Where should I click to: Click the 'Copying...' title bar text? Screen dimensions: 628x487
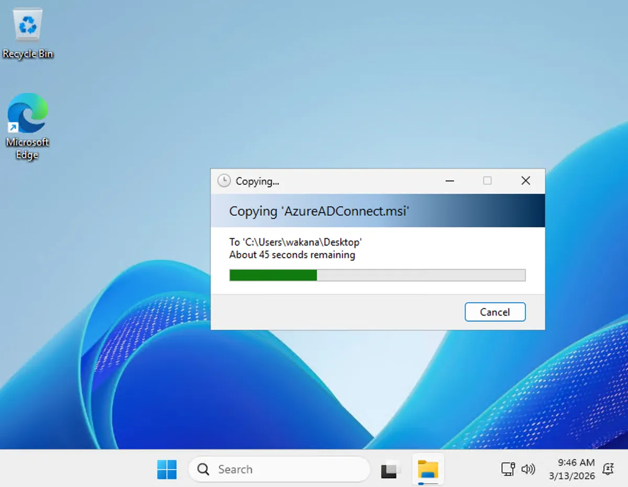[257, 181]
